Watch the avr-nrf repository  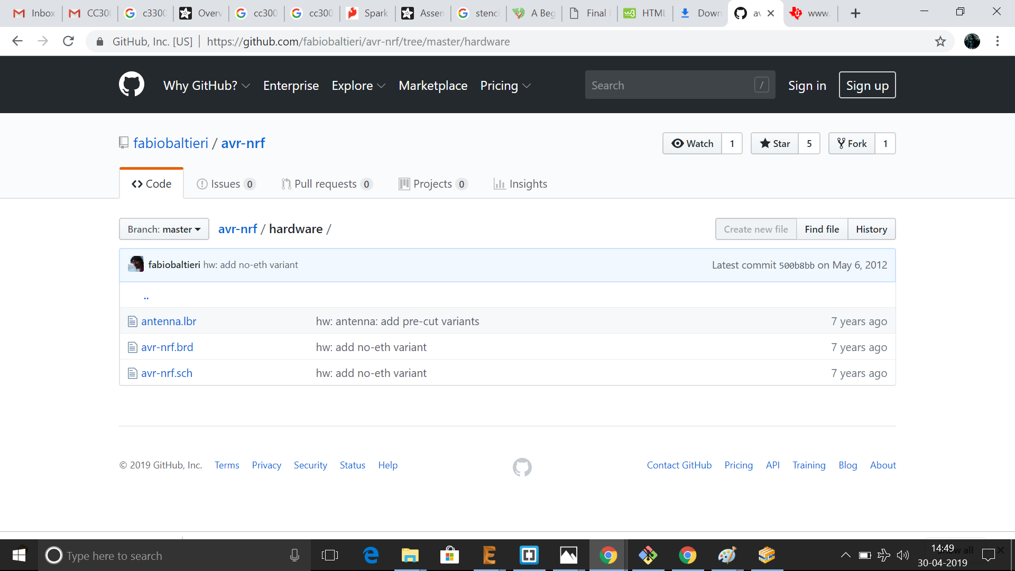(692, 143)
